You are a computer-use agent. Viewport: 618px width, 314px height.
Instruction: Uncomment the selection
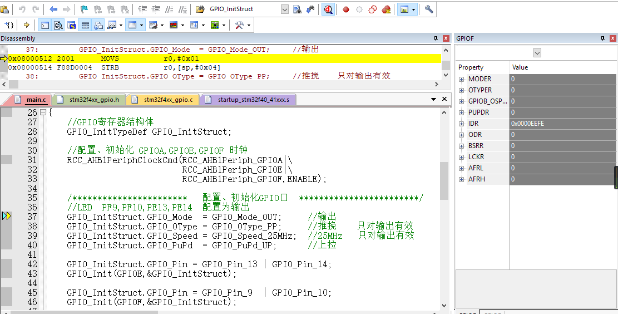(x=183, y=9)
